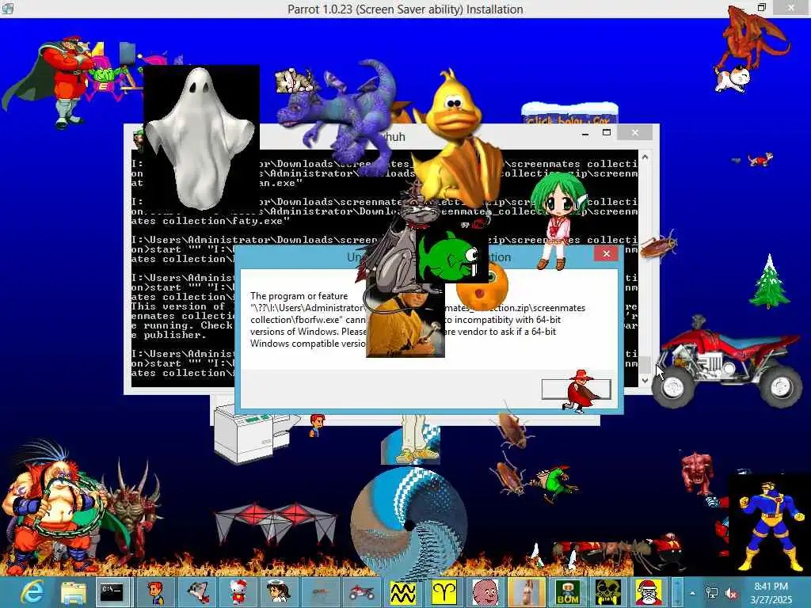Click the red triangular mesh screenmate
The height and width of the screenshot is (608, 811).
click(276, 522)
